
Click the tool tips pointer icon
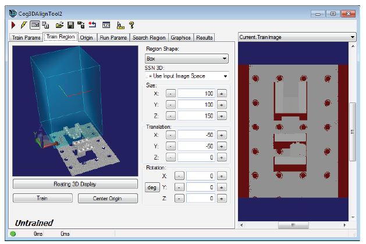point(120,25)
